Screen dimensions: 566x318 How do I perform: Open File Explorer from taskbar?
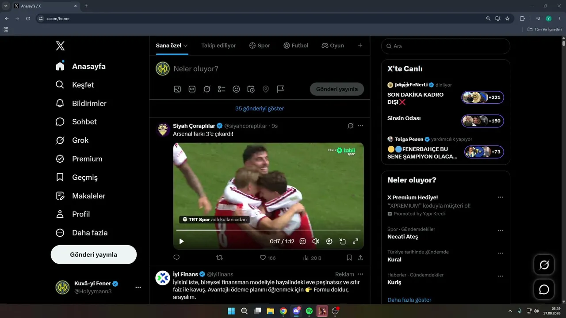(270, 311)
